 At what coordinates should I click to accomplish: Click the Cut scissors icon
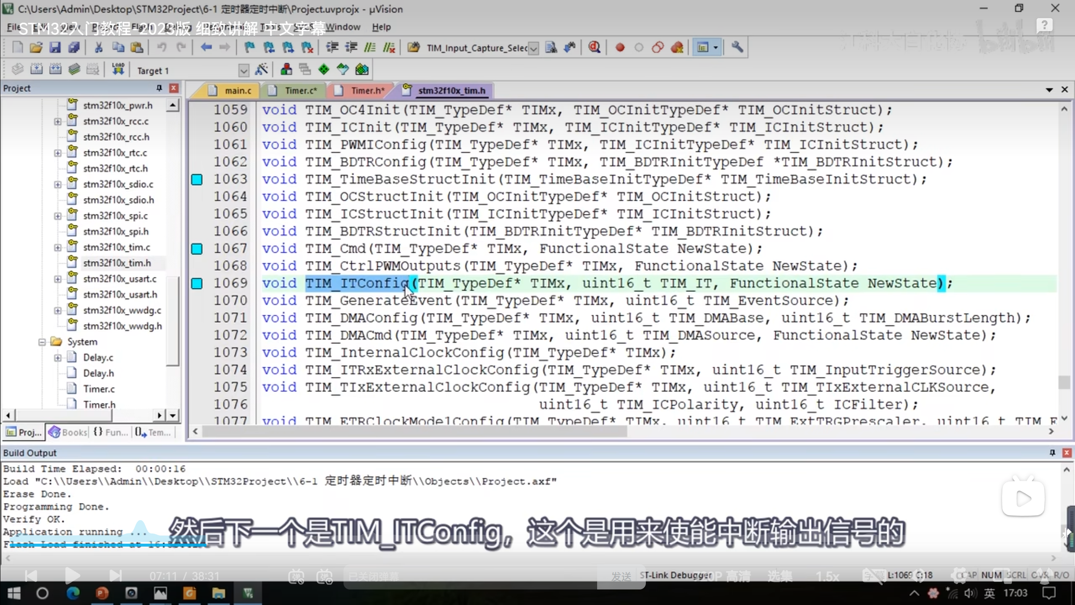[x=99, y=47]
